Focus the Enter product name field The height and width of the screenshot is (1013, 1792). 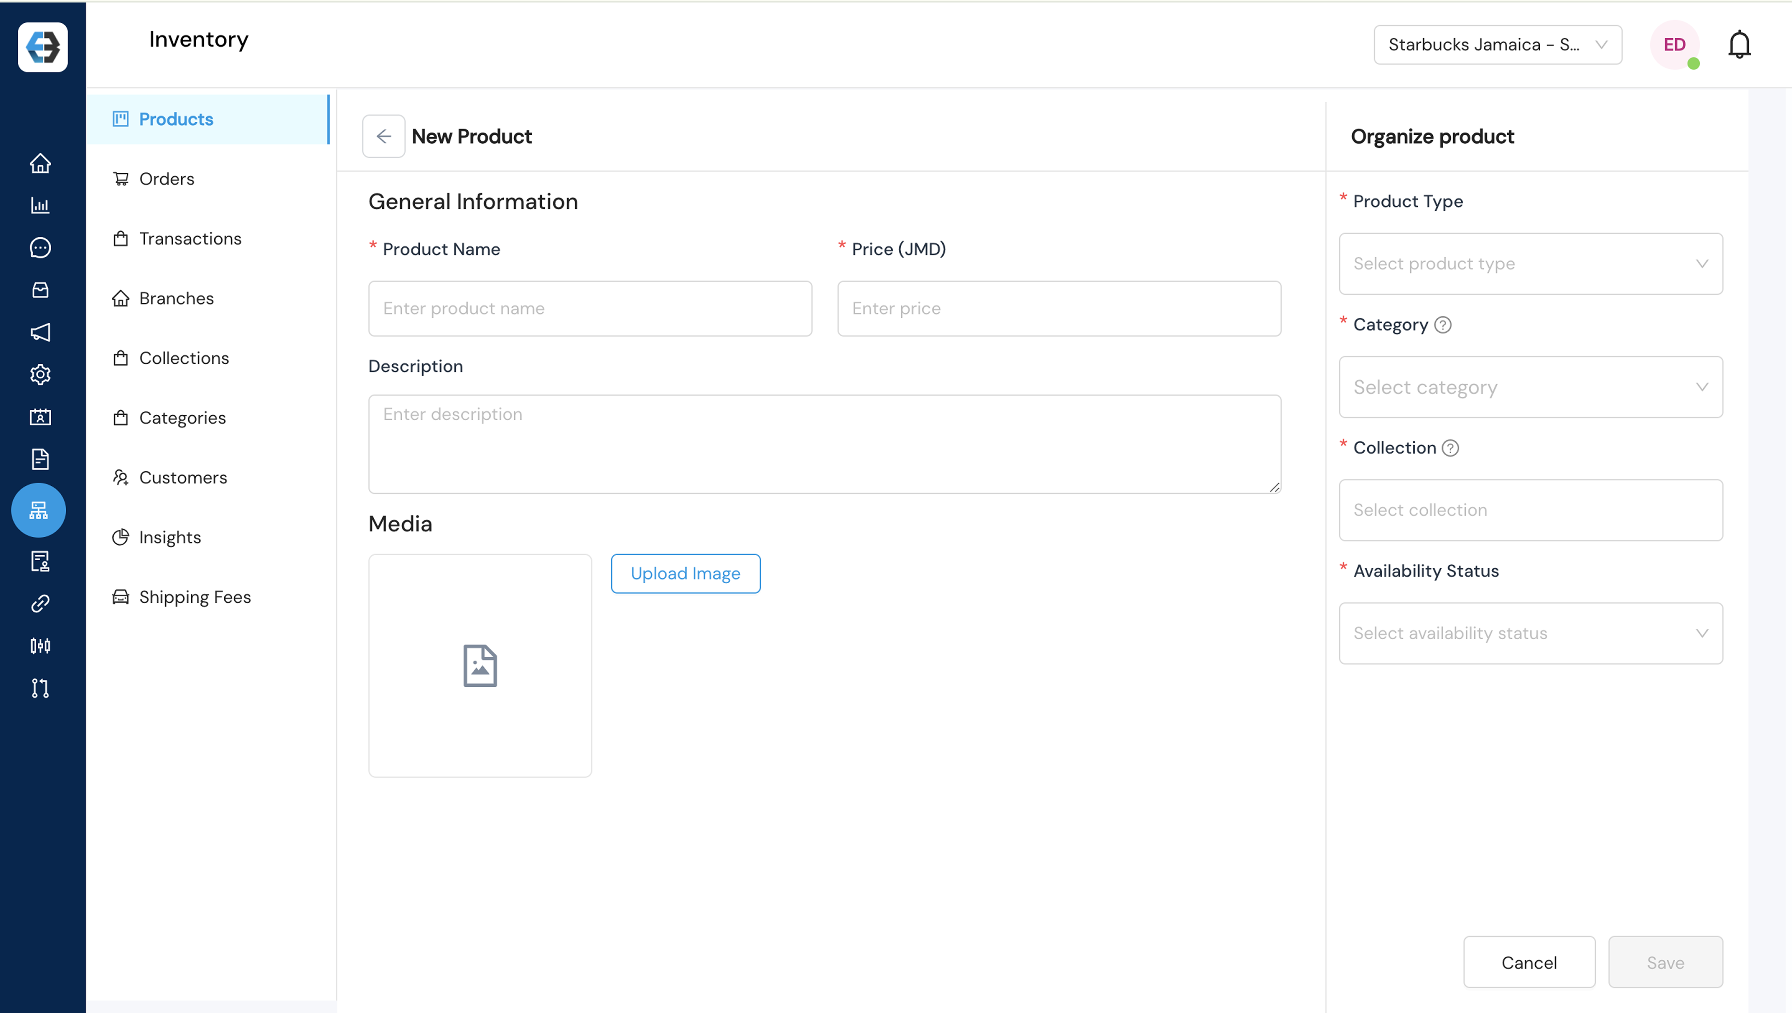tap(590, 309)
